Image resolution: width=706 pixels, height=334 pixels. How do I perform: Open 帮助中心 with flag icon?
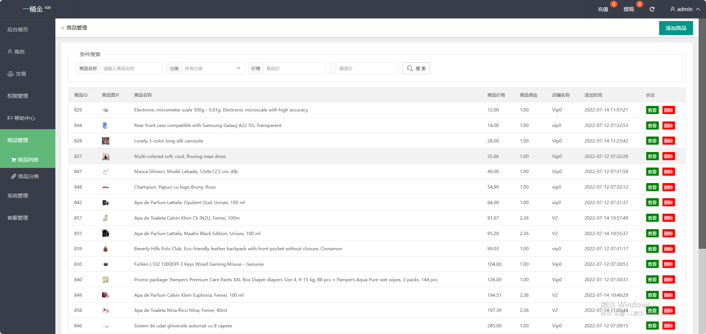(x=21, y=118)
